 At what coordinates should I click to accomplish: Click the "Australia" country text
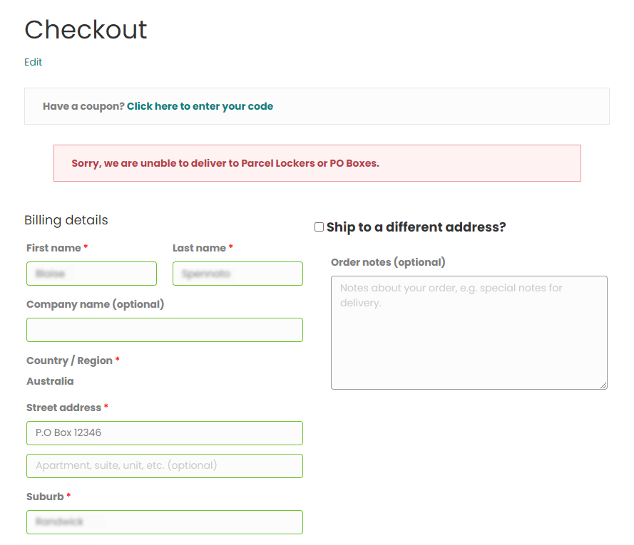tap(48, 381)
